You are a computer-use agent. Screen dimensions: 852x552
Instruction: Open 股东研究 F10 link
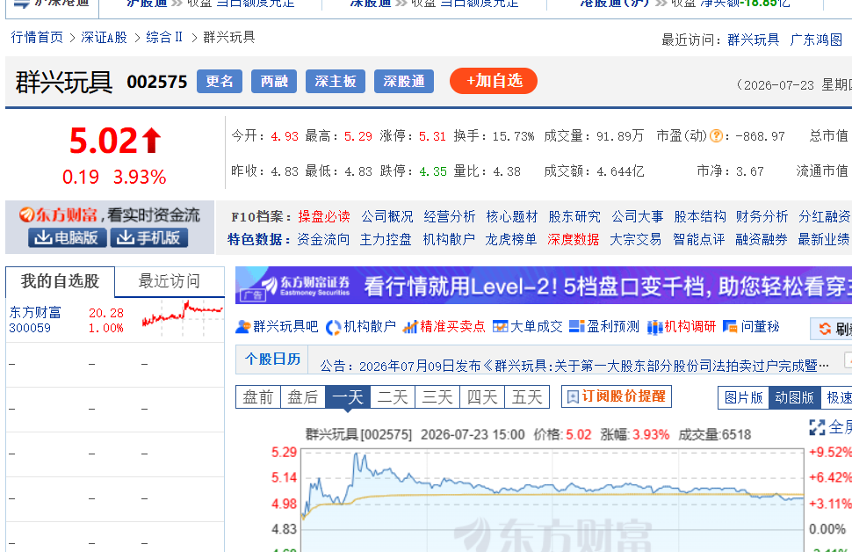tap(574, 216)
